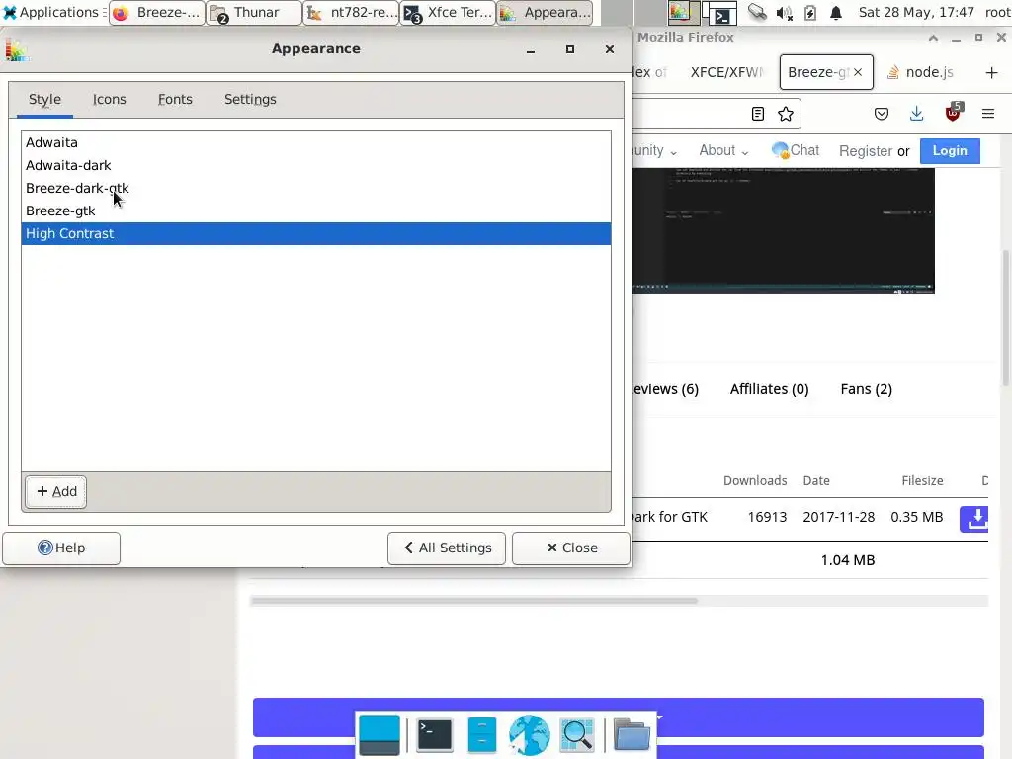
Task: Select the Breeze-gtk theme
Action: pos(315,211)
